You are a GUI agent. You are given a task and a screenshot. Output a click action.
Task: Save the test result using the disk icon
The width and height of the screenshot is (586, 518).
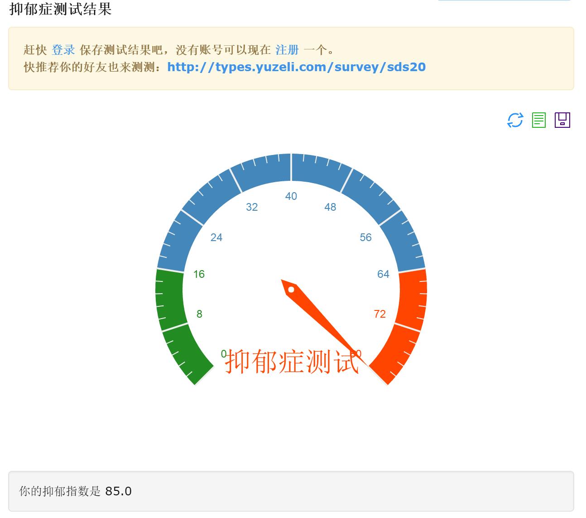tap(562, 121)
